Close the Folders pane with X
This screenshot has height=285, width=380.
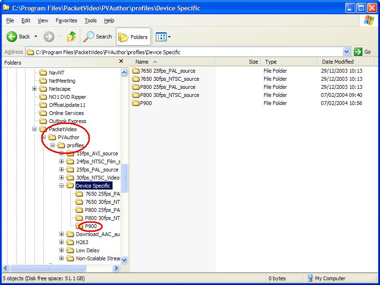point(121,61)
